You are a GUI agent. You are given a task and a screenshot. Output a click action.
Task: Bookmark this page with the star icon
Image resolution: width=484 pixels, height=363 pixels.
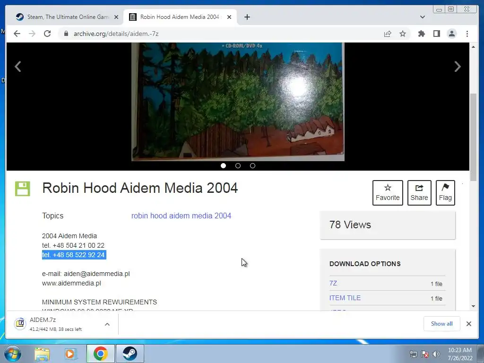(403, 34)
